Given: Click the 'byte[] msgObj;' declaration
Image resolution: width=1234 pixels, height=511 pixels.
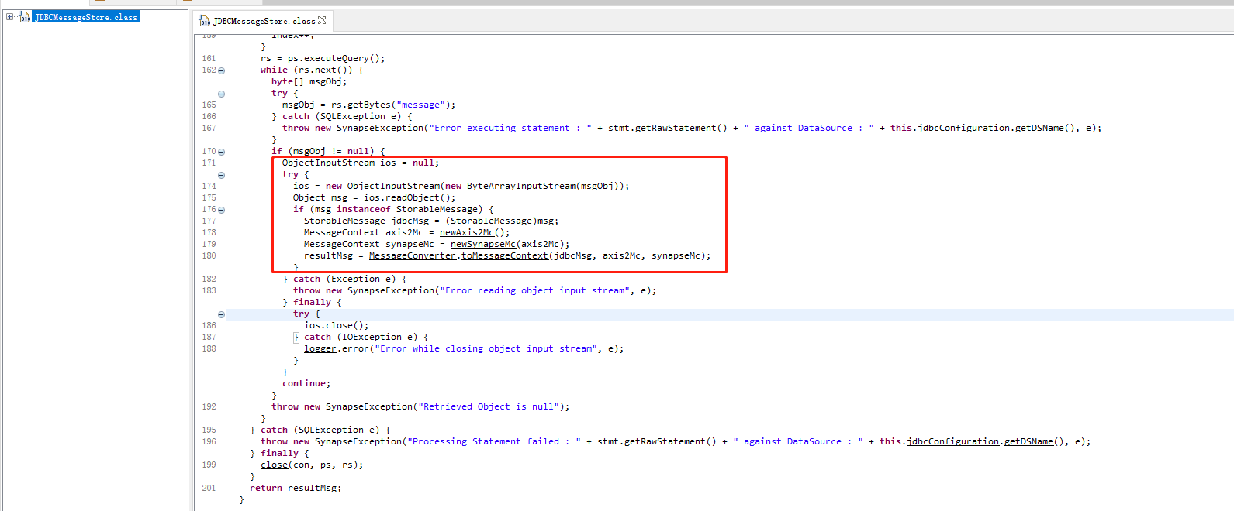Looking at the screenshot, I should pyautogui.click(x=309, y=81).
